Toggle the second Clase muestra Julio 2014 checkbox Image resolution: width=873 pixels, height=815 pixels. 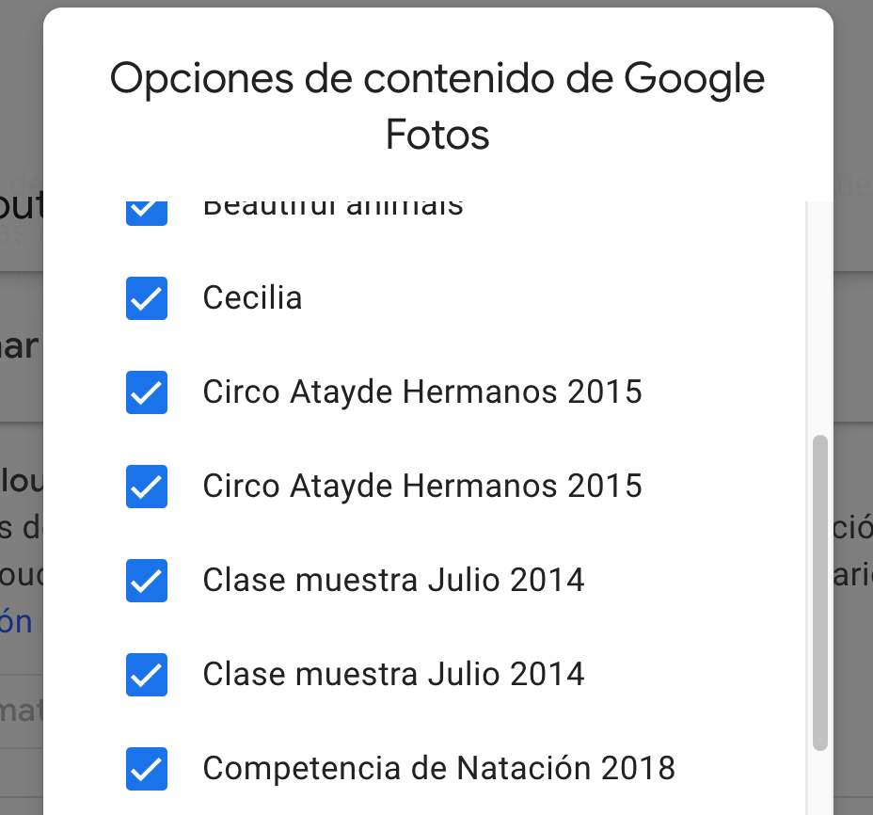(x=147, y=675)
